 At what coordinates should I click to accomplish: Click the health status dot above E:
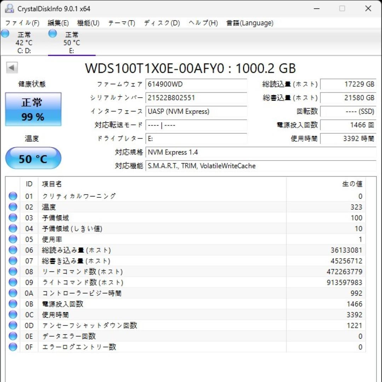(x=52, y=33)
